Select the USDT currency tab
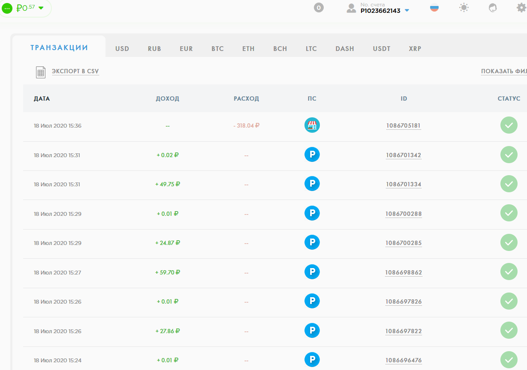The height and width of the screenshot is (370, 527). 382,49
